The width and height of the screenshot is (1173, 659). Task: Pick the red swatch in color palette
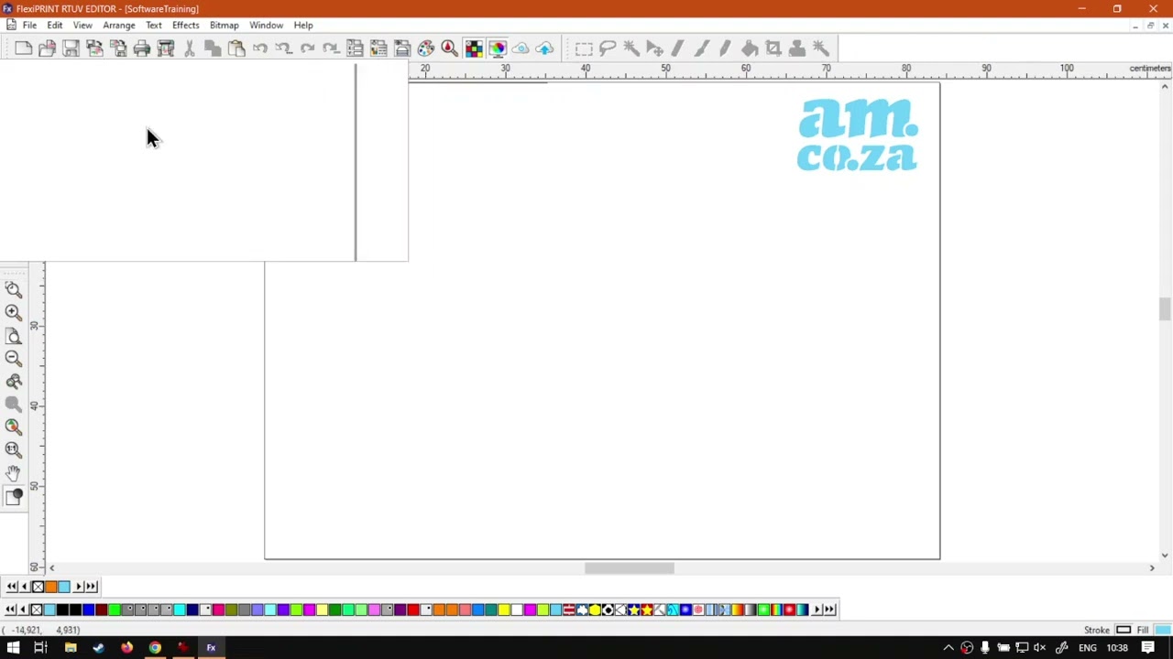pyautogui.click(x=413, y=610)
